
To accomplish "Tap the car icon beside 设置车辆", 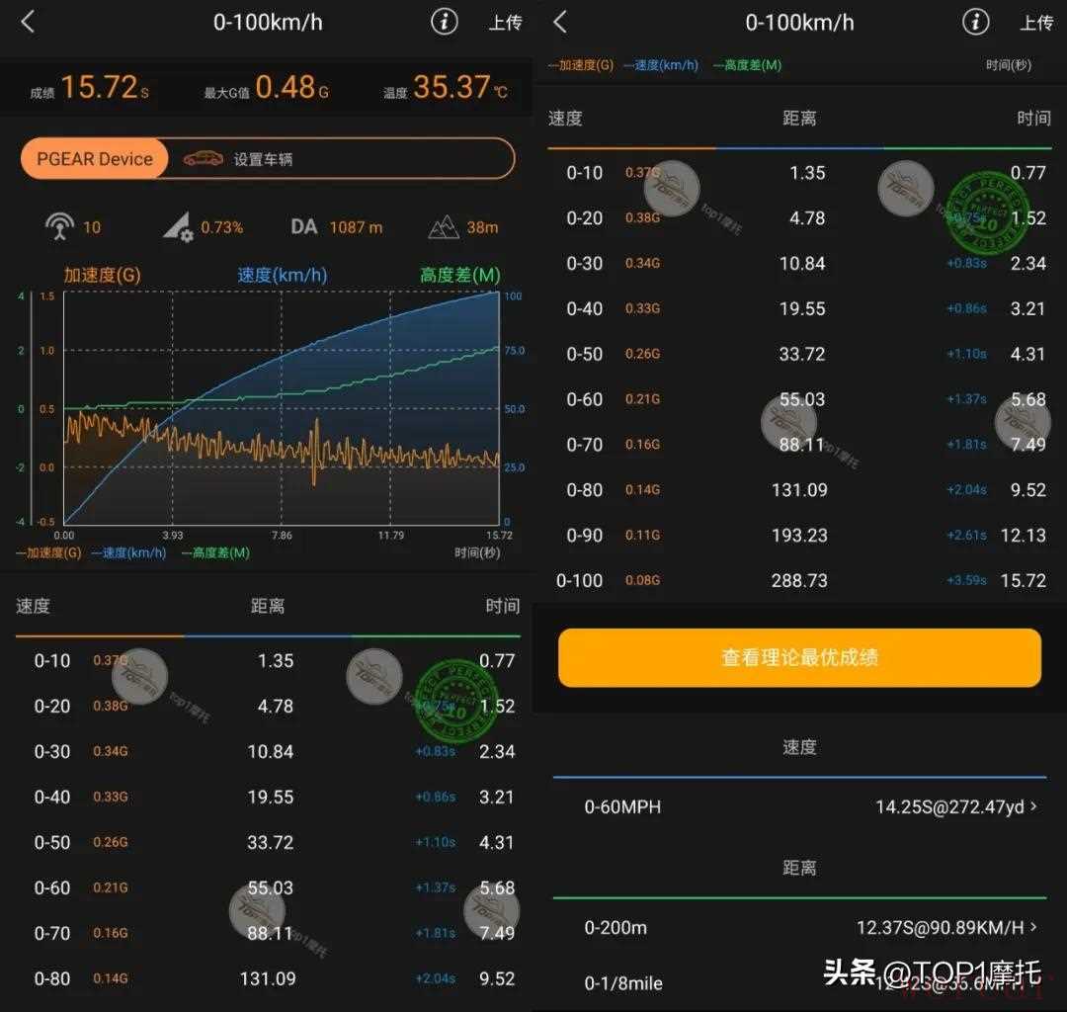I will [203, 158].
